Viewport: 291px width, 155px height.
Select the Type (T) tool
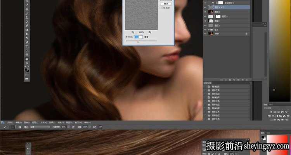click(27, 46)
